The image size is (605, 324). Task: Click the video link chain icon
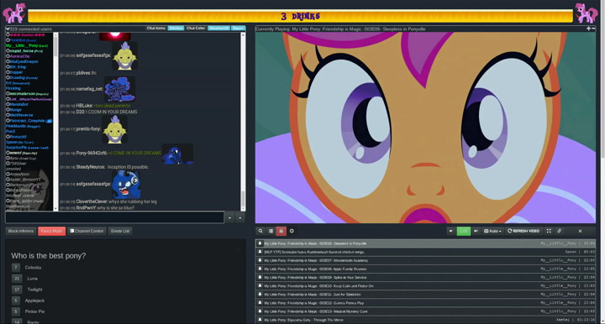(x=559, y=231)
